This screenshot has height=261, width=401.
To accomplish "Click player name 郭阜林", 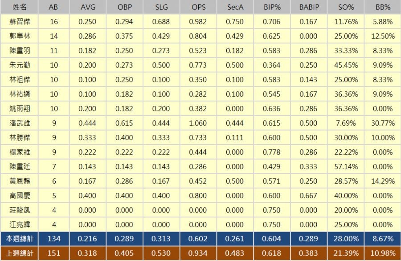I will pyautogui.click(x=19, y=36).
